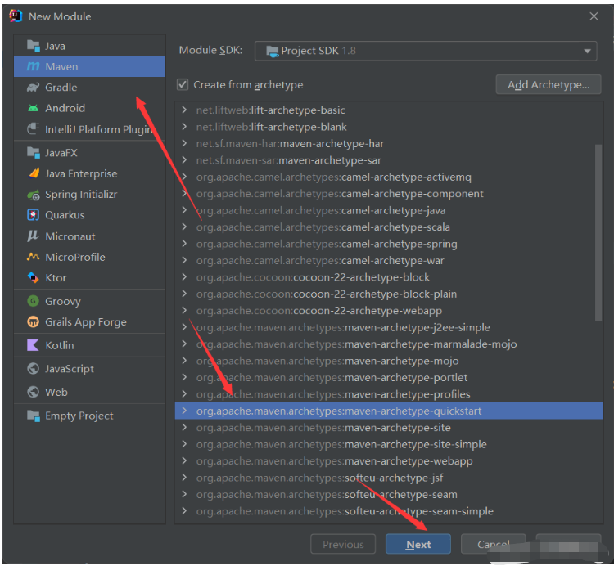
Task: Click the Groovy green icon
Action: 33,301
